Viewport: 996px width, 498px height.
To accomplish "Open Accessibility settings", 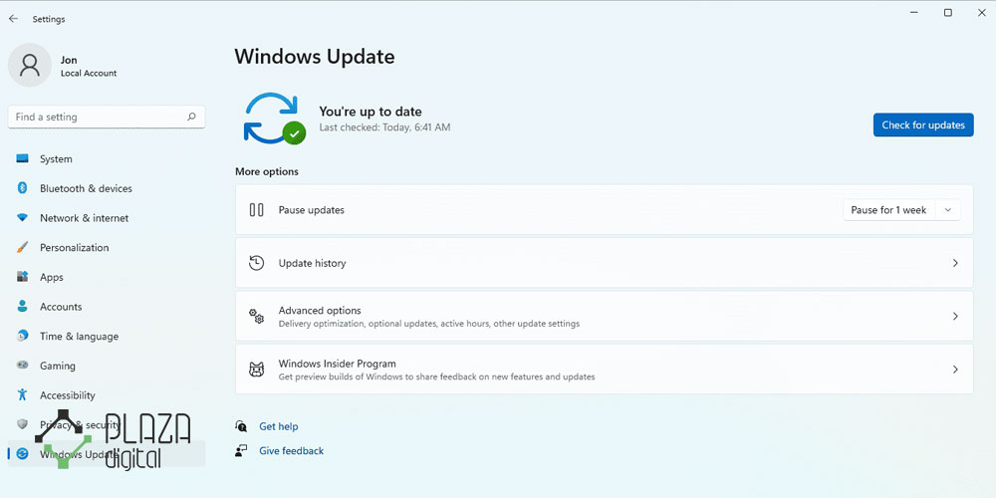I will click(107, 395).
